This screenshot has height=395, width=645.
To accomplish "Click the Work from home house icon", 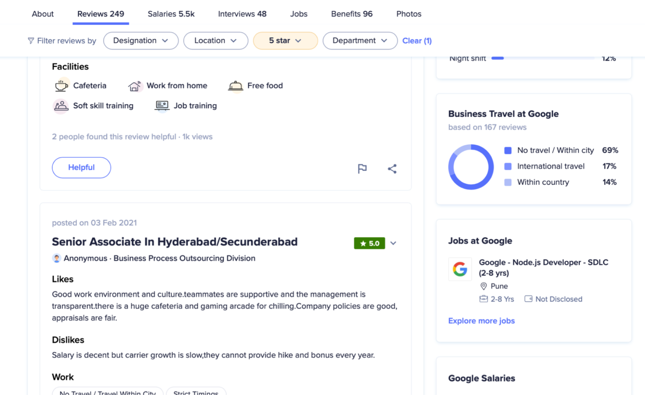I will click(x=135, y=86).
